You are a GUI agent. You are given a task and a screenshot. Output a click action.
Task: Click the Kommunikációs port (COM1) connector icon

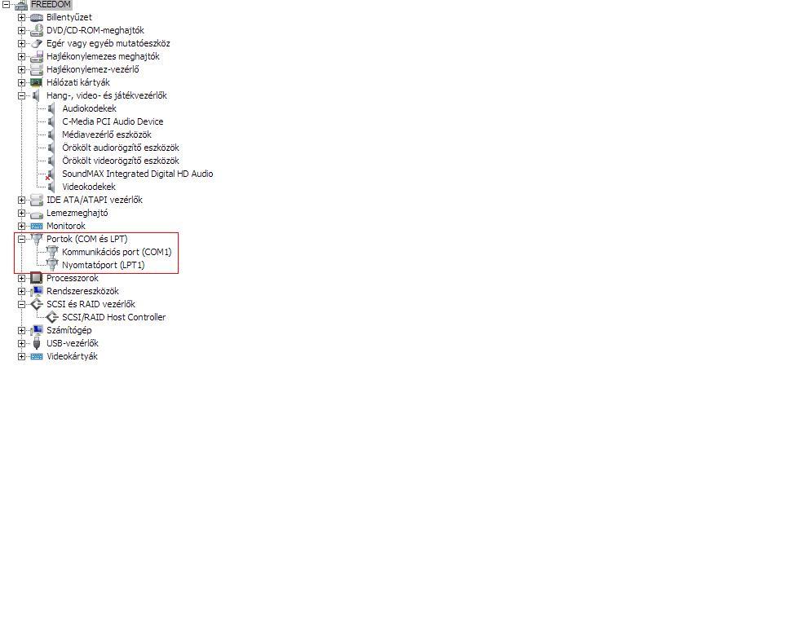pyautogui.click(x=52, y=252)
